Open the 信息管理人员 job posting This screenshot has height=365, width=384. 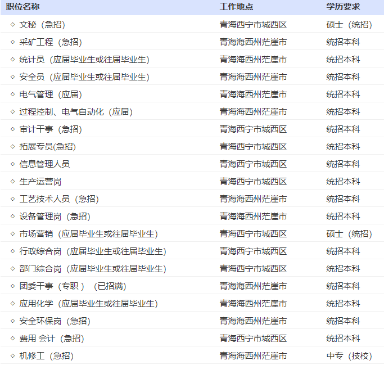click(44, 164)
